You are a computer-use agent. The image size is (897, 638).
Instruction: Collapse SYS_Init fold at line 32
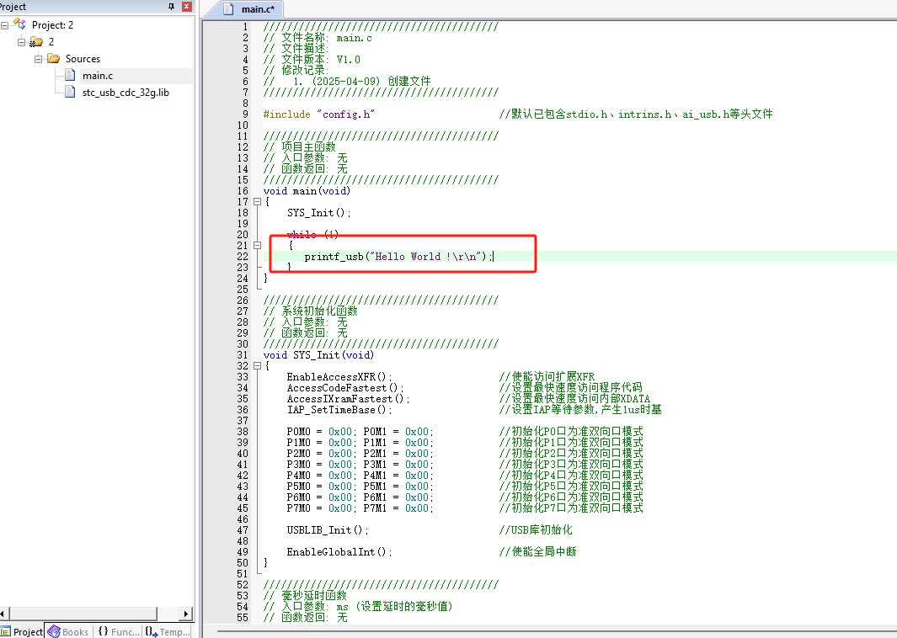point(258,366)
